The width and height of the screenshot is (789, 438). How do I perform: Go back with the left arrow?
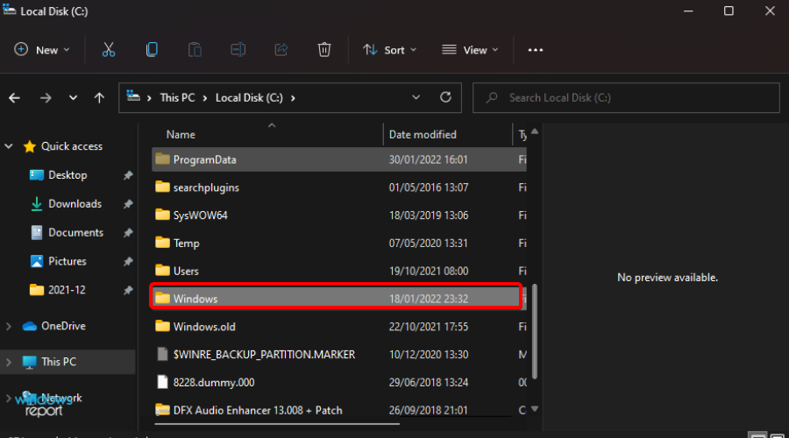pyautogui.click(x=15, y=97)
